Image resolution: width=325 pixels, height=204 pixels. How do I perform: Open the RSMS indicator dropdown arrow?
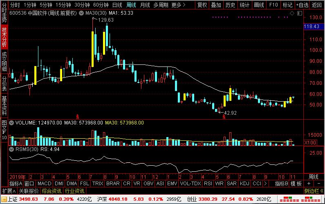point(11,149)
